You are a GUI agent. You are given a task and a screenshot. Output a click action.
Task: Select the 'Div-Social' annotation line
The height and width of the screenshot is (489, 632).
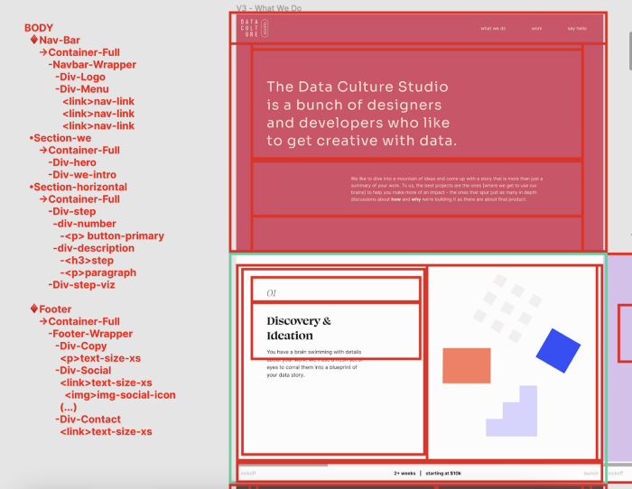tap(83, 371)
